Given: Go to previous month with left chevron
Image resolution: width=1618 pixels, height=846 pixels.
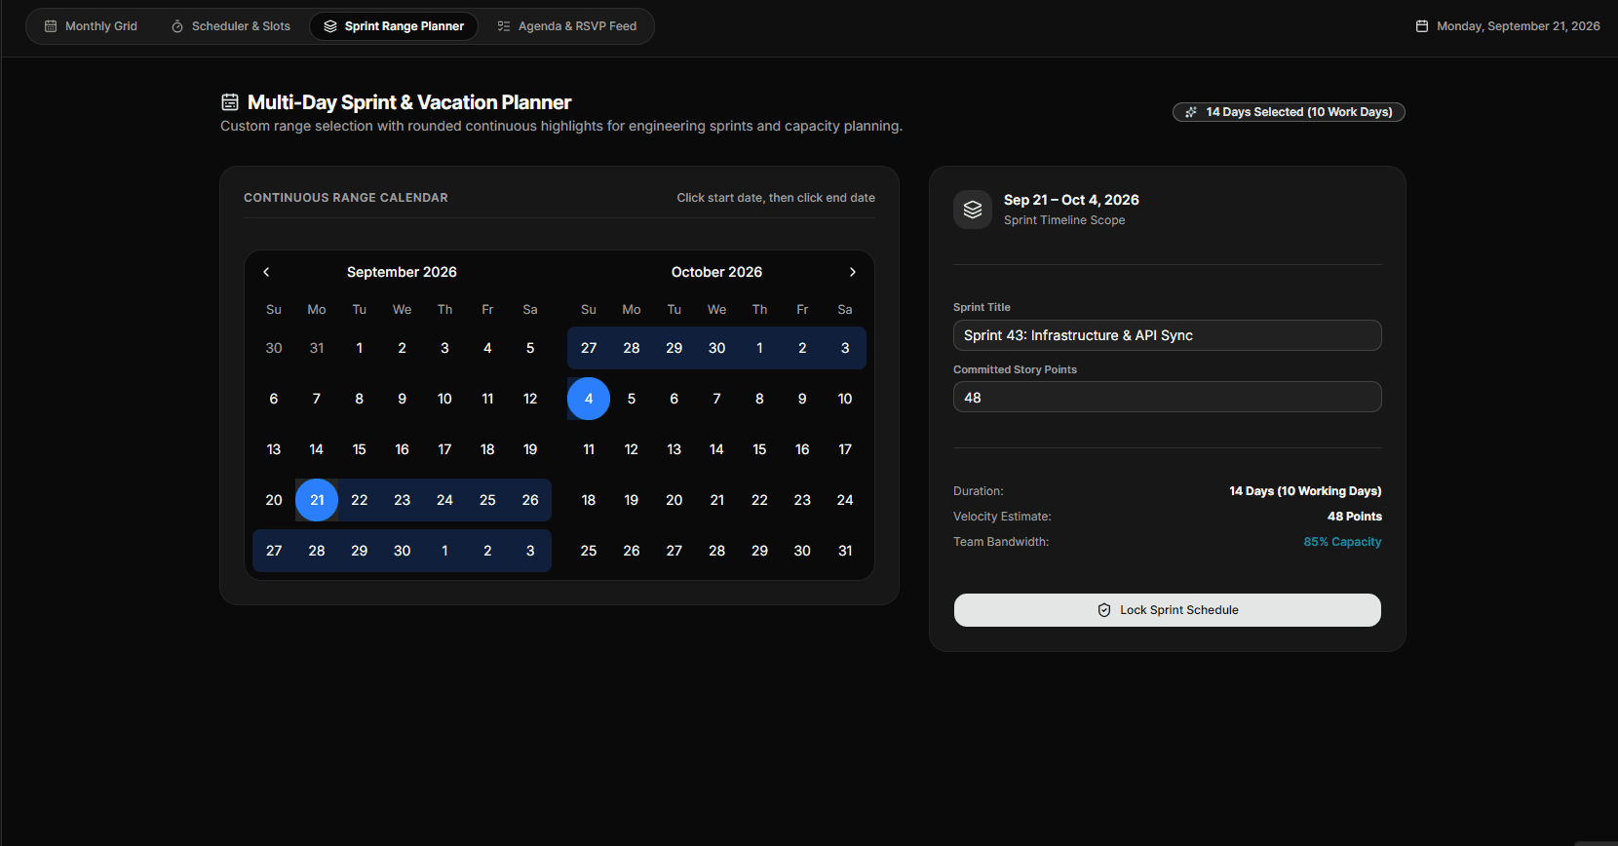Looking at the screenshot, I should click(266, 272).
